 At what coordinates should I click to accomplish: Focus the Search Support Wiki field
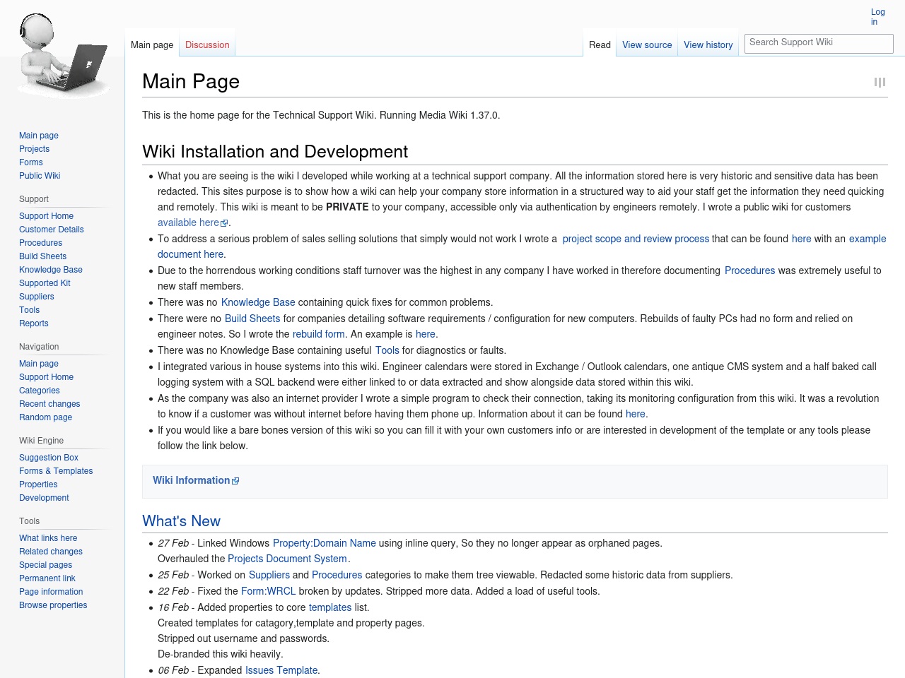coord(819,42)
